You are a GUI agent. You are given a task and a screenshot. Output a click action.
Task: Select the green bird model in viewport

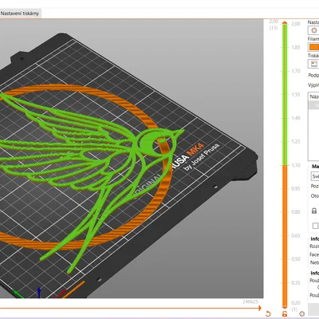(x=88, y=159)
